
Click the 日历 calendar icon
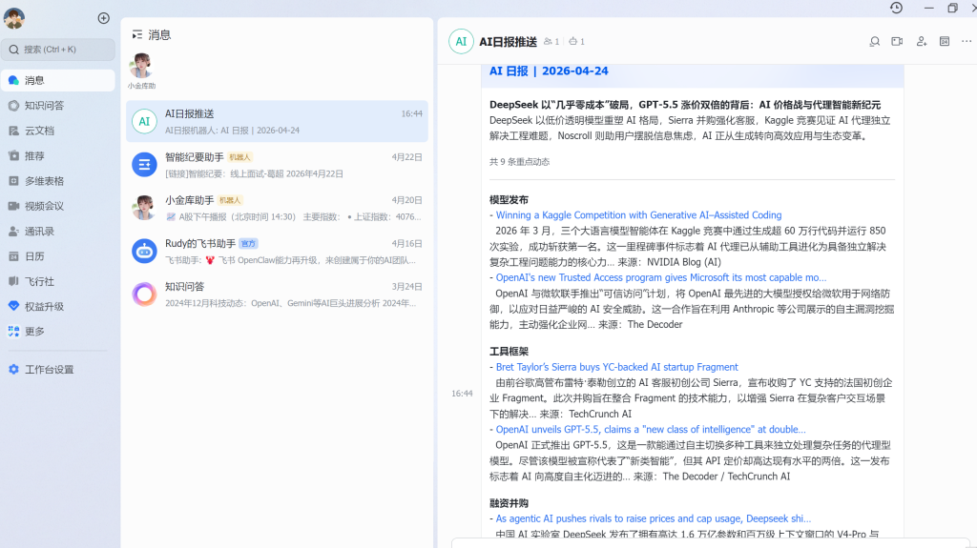[13, 256]
